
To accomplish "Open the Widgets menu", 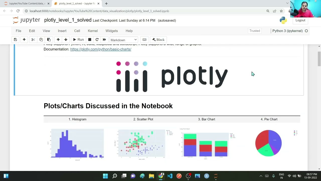I will [x=112, y=31].
